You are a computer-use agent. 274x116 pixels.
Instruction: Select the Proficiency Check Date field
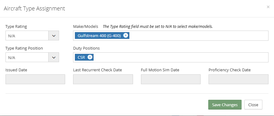pyautogui.click(x=238, y=79)
